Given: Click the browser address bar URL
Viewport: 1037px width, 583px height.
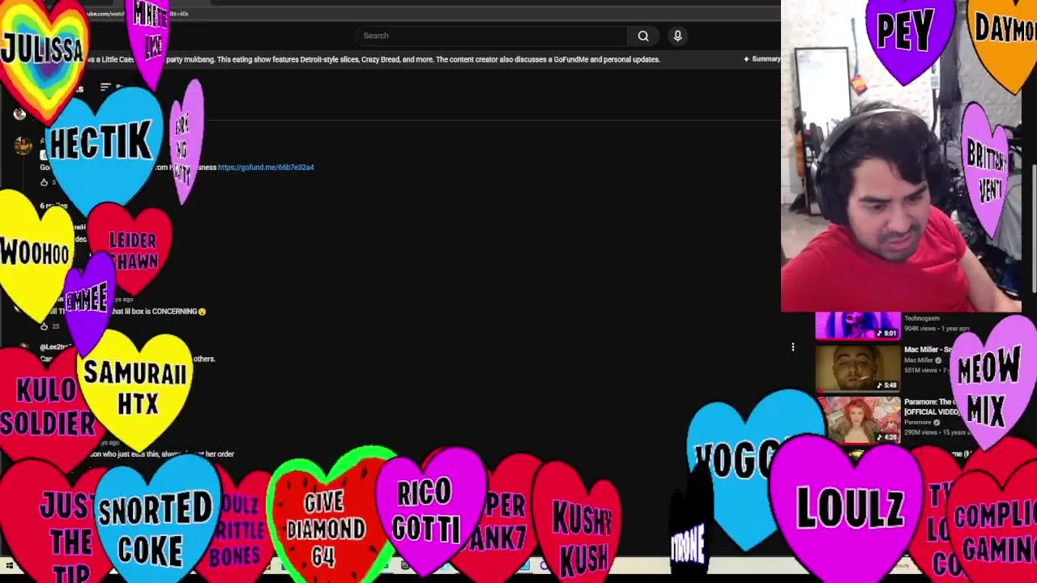Looking at the screenshot, I should [x=138, y=14].
